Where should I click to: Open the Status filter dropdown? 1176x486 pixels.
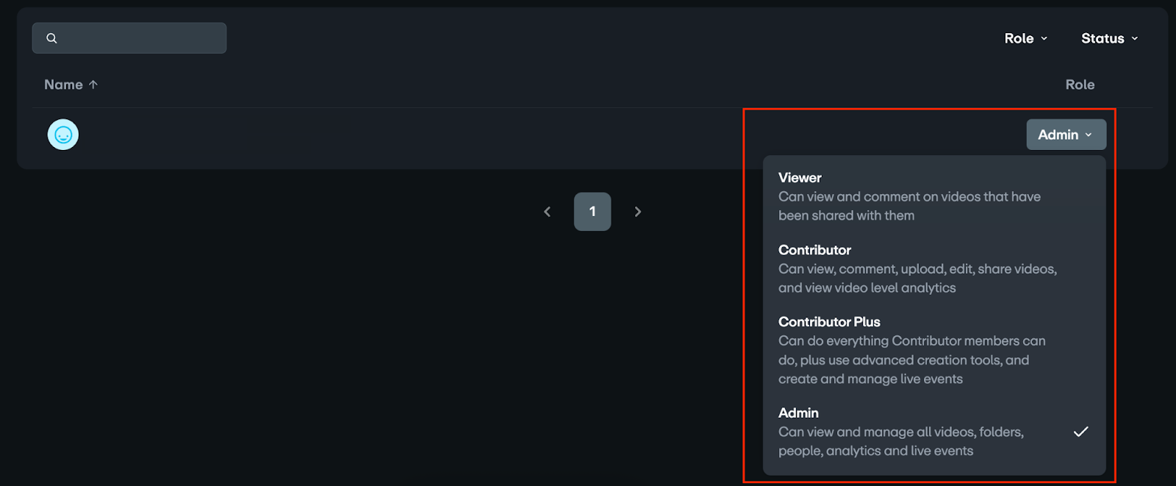(1108, 38)
